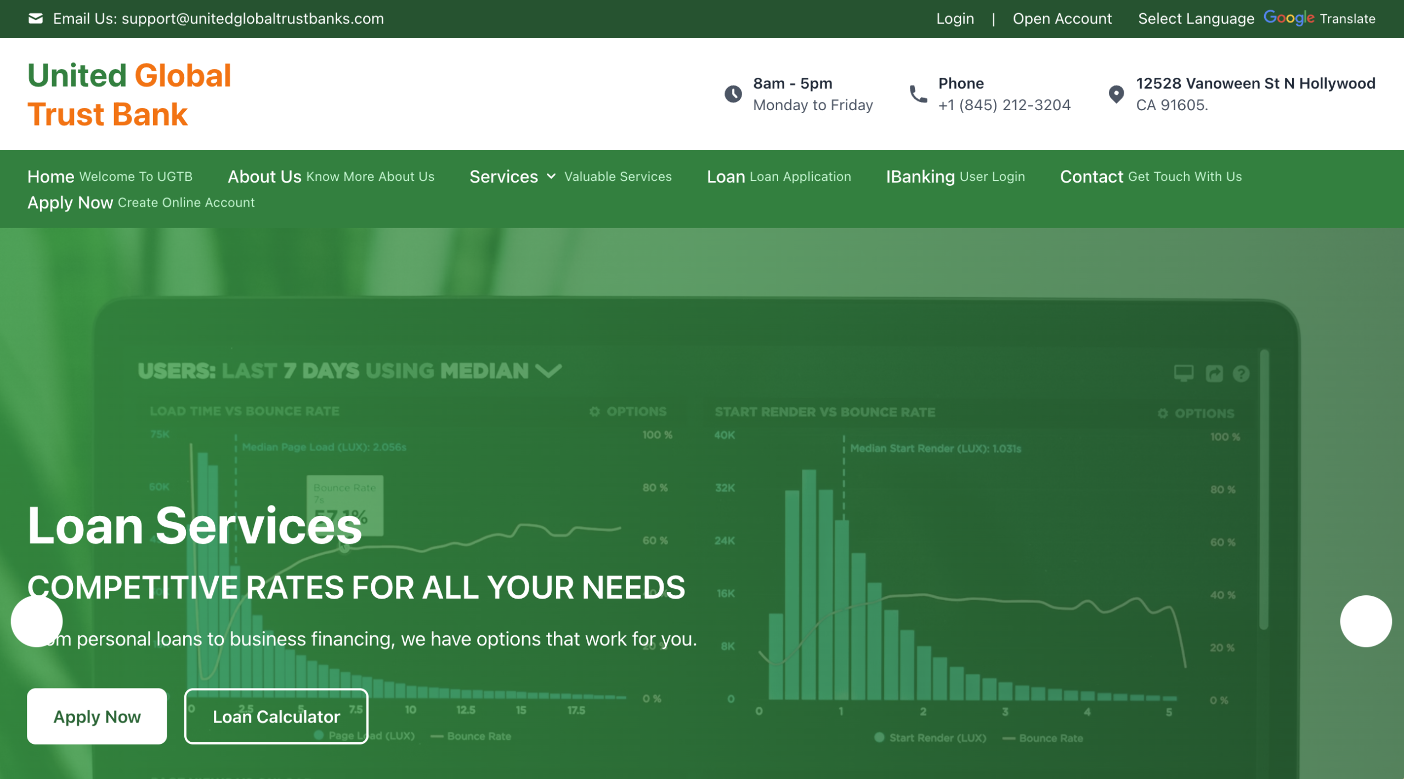Click the clock icon next to business hours

(732, 94)
